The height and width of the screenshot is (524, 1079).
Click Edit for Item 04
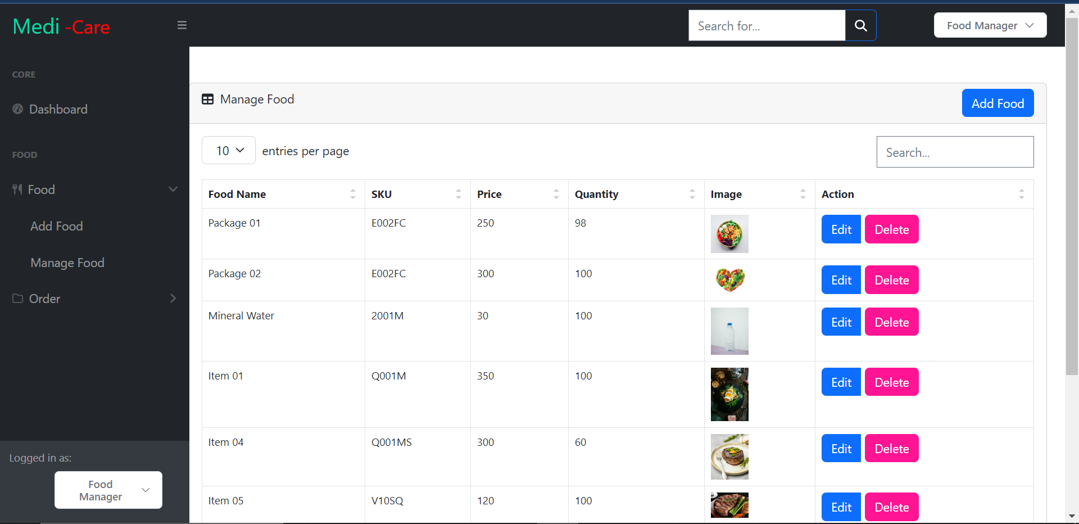click(x=841, y=448)
